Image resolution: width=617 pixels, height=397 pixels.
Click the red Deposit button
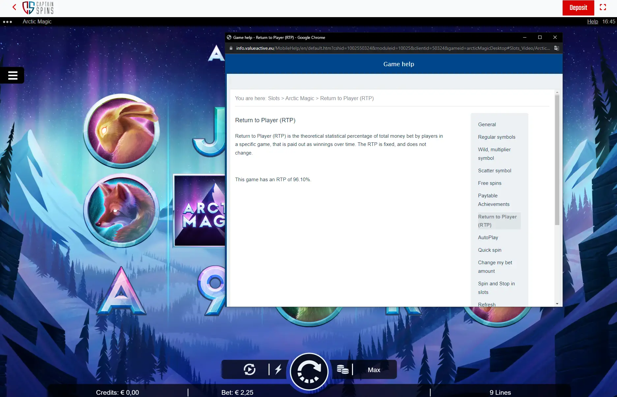click(578, 8)
